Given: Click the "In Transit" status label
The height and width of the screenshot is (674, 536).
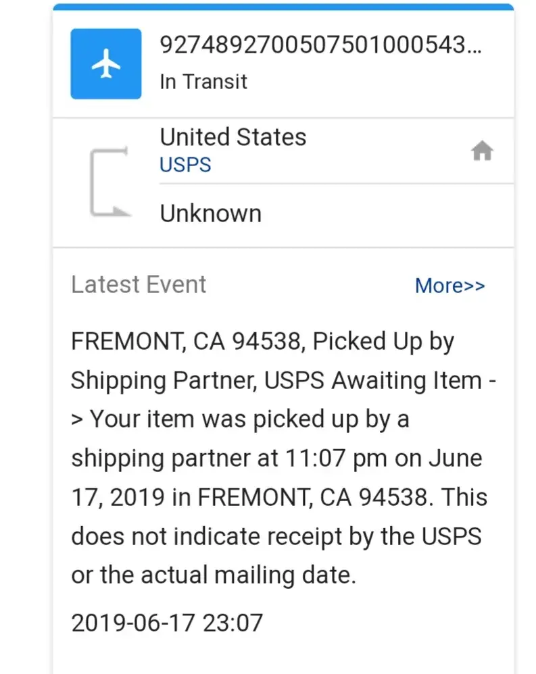Looking at the screenshot, I should (x=203, y=82).
